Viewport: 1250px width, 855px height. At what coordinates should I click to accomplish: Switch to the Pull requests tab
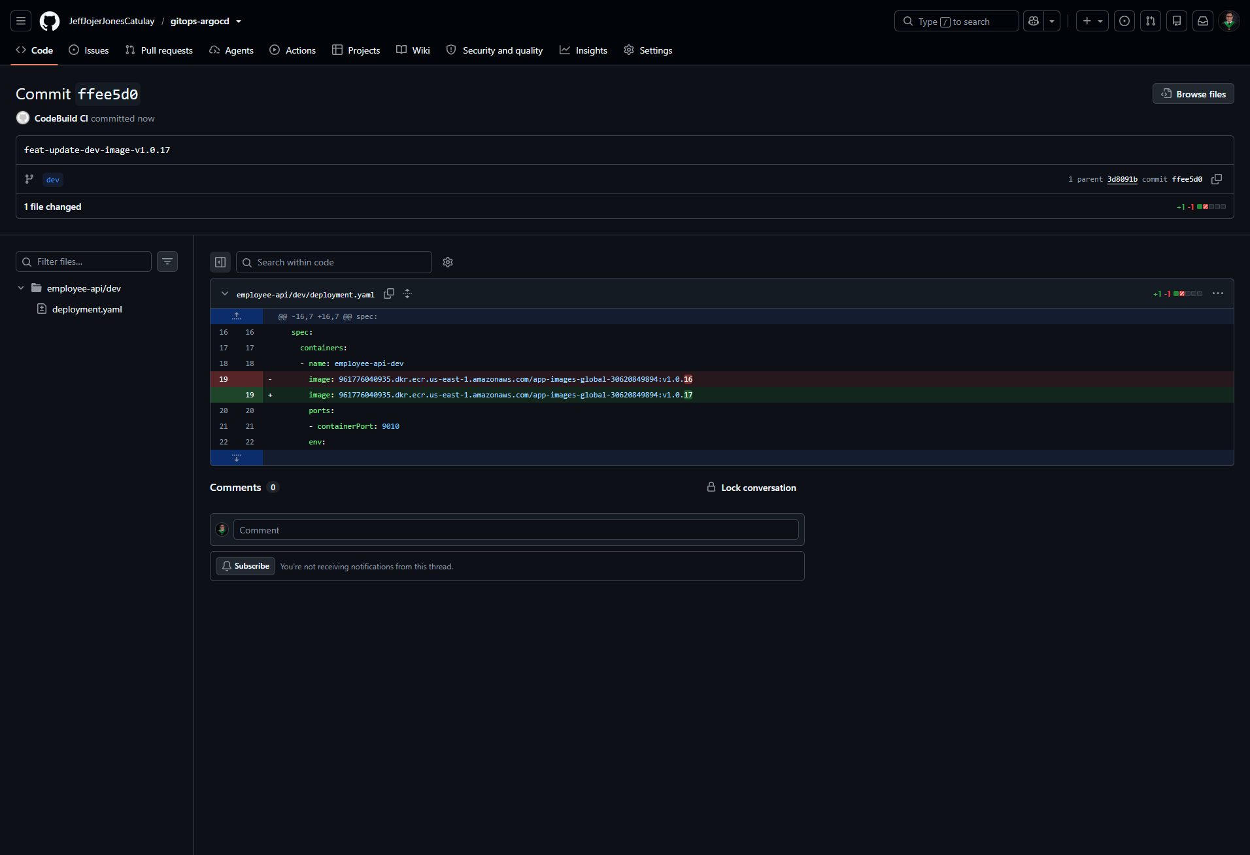159,50
